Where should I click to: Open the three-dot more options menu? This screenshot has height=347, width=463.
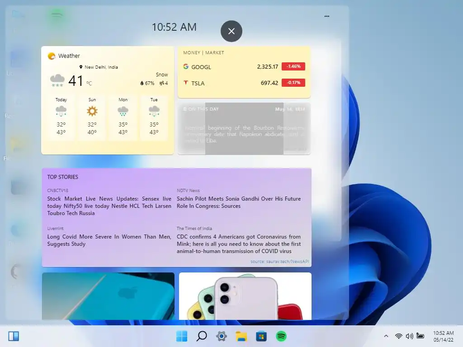coord(327,16)
